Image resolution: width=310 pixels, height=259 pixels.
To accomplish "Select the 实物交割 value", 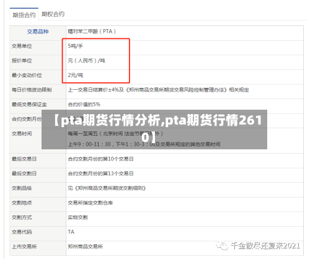I will click(x=77, y=217).
